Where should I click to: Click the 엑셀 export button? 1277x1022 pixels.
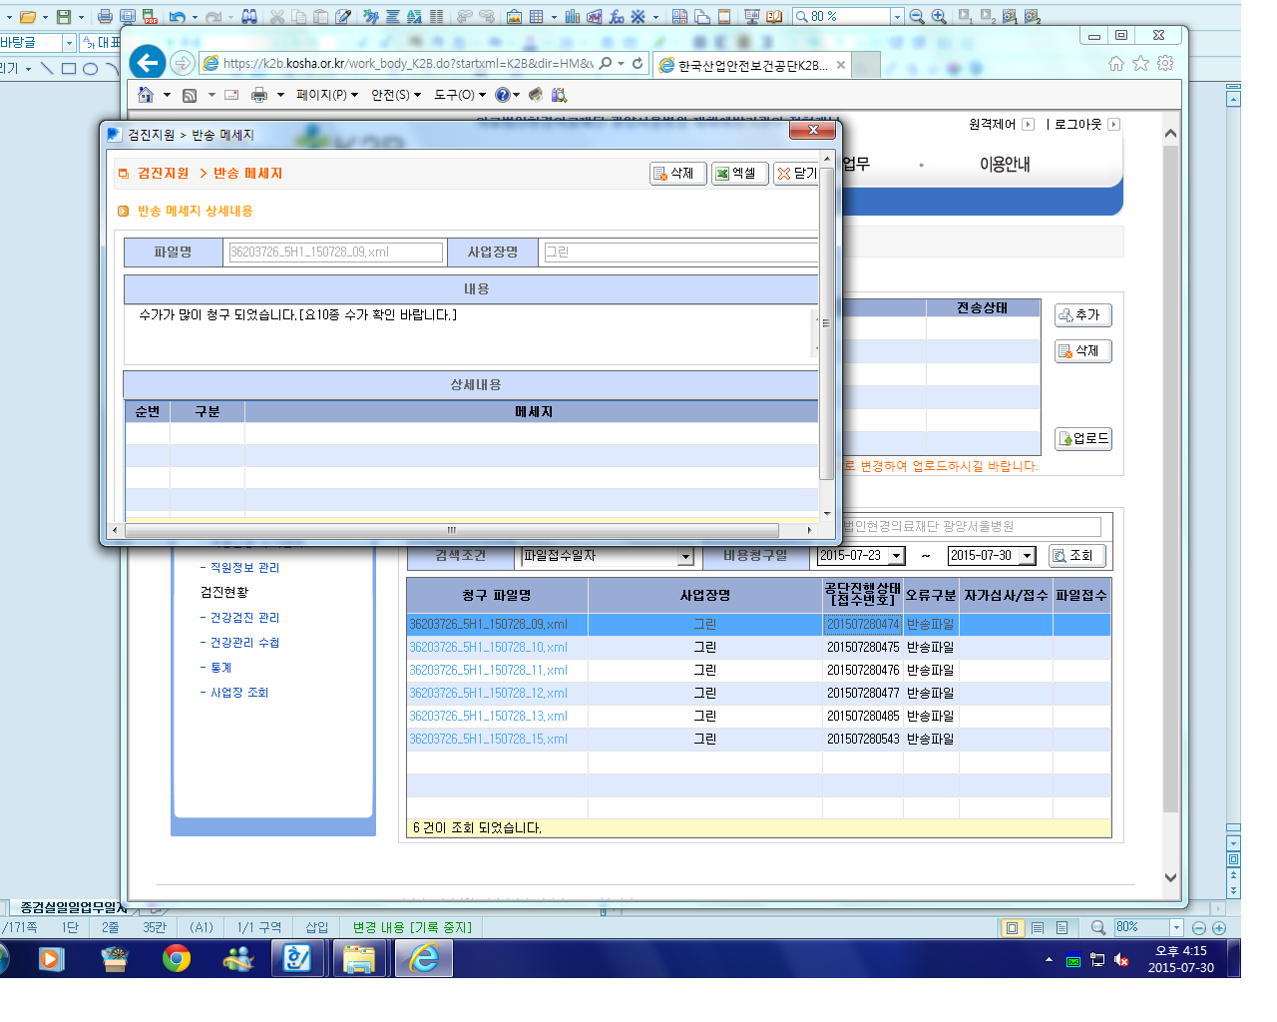pyautogui.click(x=739, y=174)
